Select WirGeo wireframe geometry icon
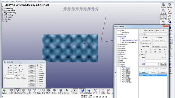The image size is (175, 98). coord(96,91)
